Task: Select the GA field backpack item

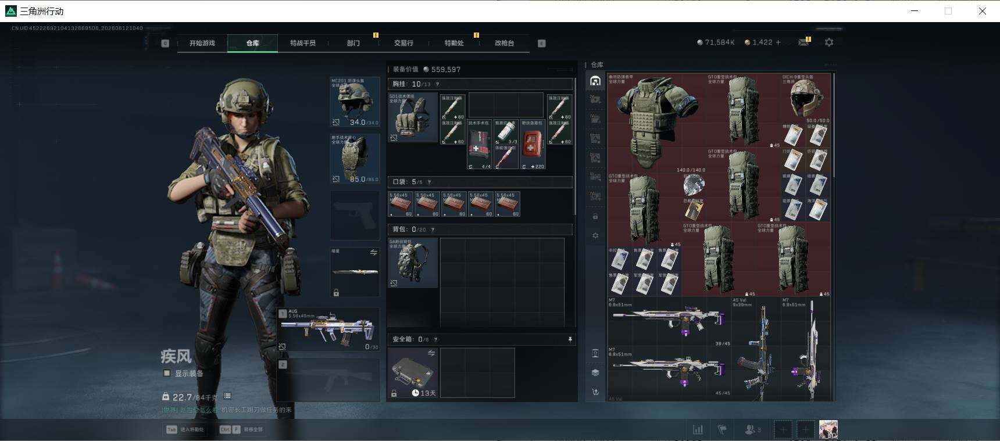Action: (x=413, y=263)
